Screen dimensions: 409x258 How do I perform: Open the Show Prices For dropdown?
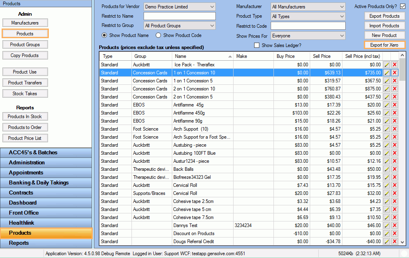coord(308,36)
